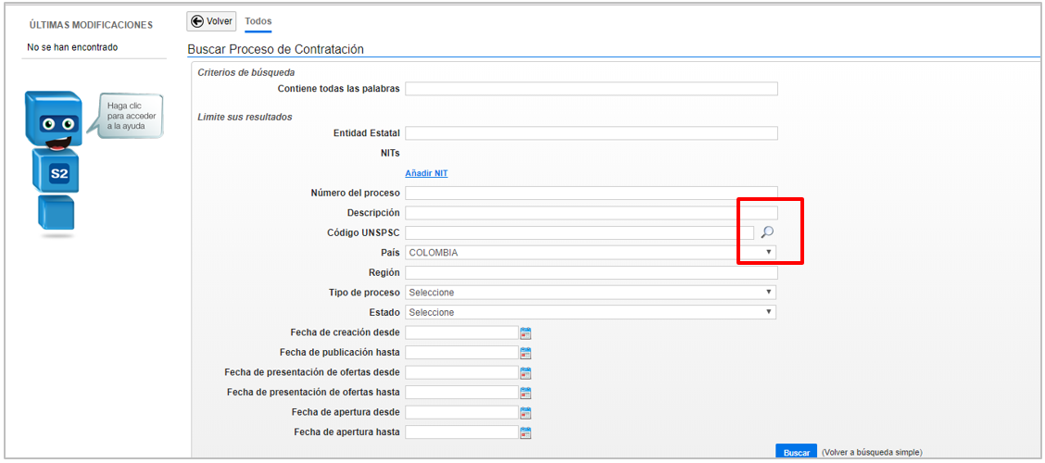
Task: Open the Estado dropdown
Action: (x=590, y=312)
